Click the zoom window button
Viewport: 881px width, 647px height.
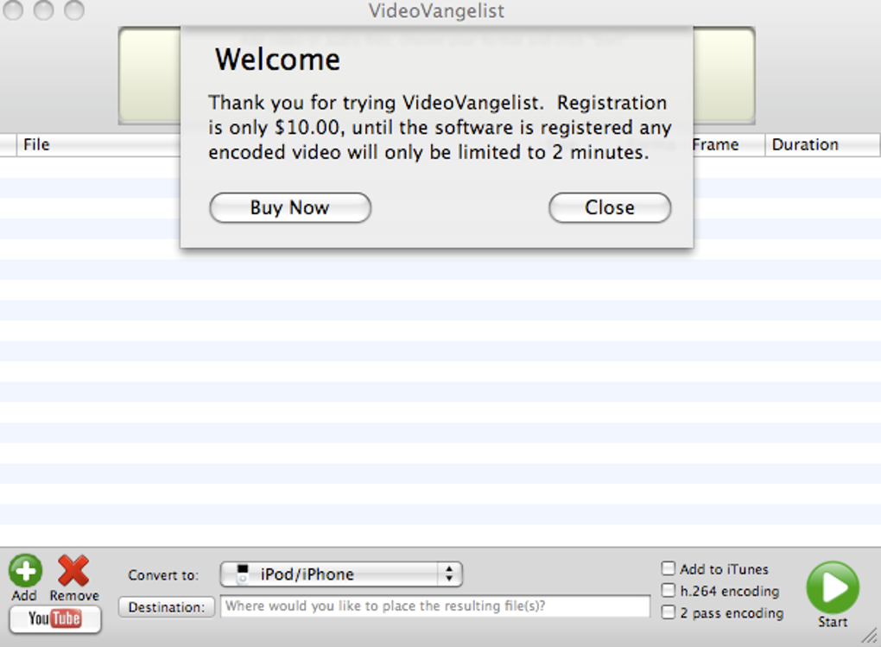(x=74, y=10)
